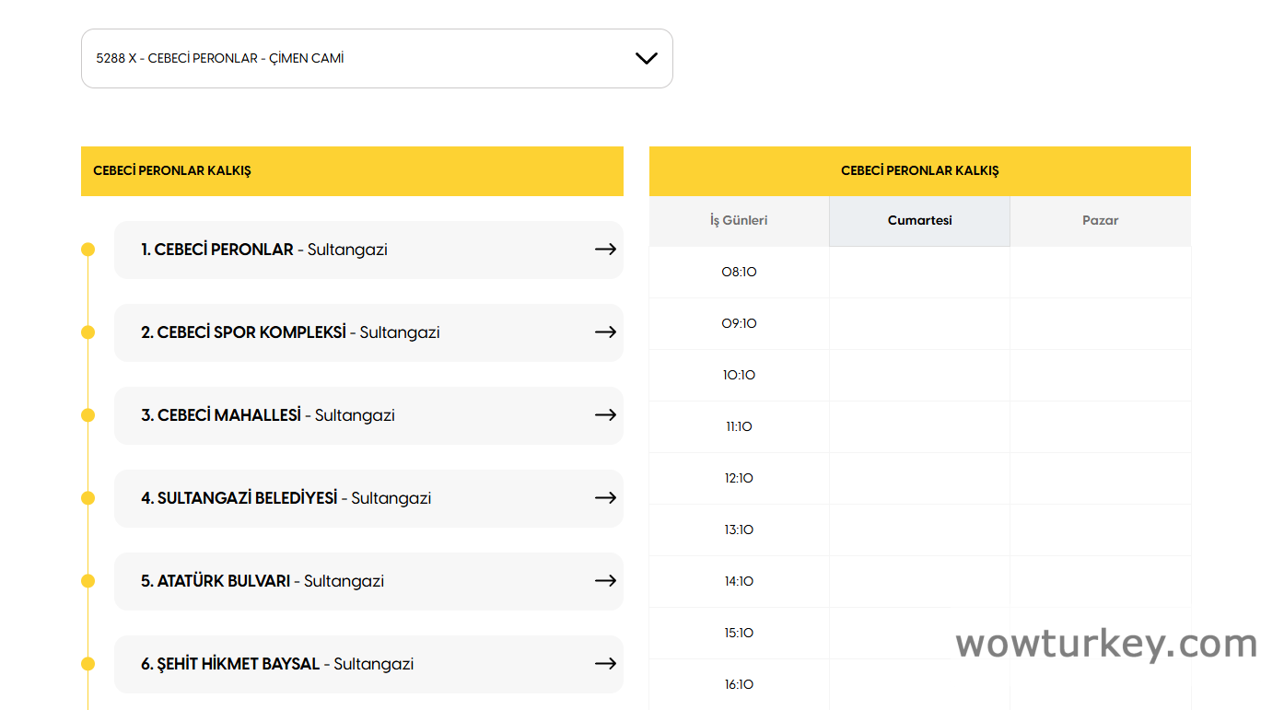Viewport: 1284px width, 710px height.
Task: Click arrow icon for ŞEHİT HİKMET BAYSAL
Action: pos(605,664)
